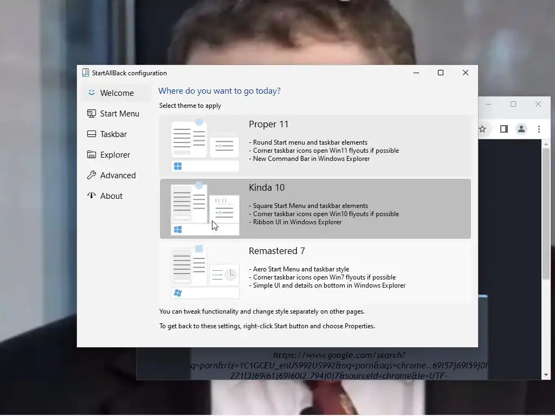Click the Remastered 7 preview thumbnail
Image resolution: width=555 pixels, height=416 pixels.
coord(205,272)
